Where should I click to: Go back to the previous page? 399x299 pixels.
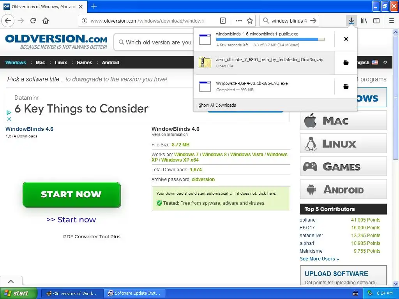pos(8,21)
